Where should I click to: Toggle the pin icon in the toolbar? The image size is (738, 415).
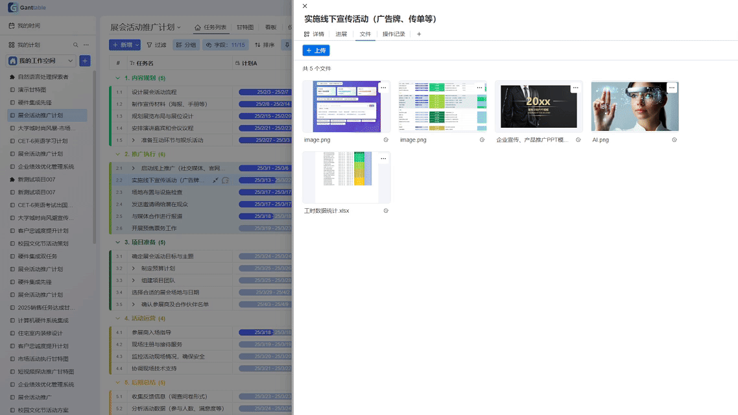click(286, 45)
